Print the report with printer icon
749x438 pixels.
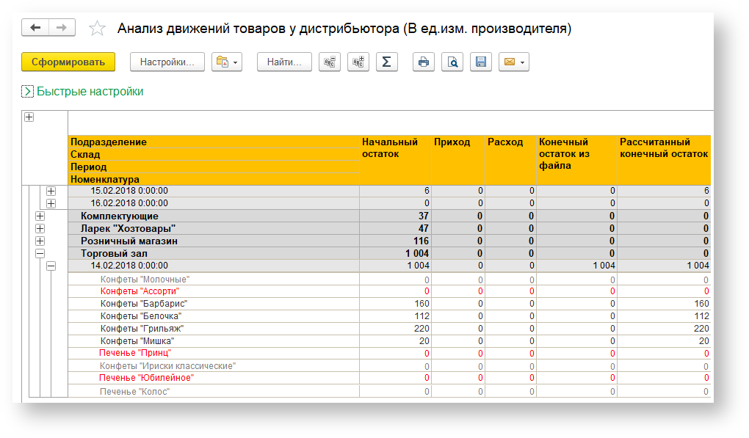[x=424, y=62]
